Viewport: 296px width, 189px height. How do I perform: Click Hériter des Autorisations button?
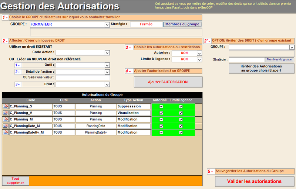262,68
